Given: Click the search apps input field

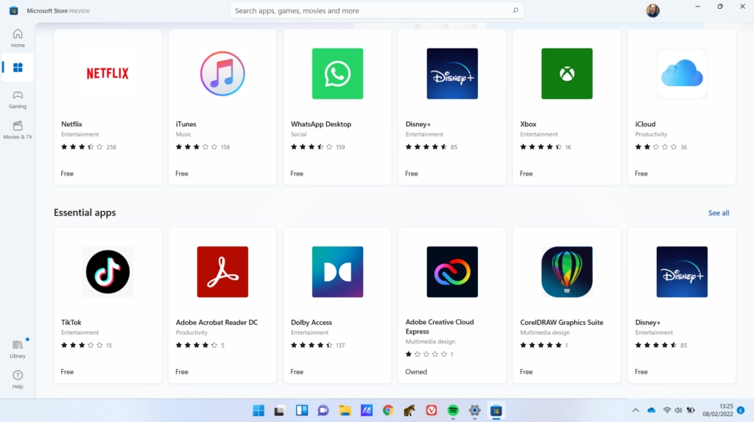Looking at the screenshot, I should click(x=376, y=10).
